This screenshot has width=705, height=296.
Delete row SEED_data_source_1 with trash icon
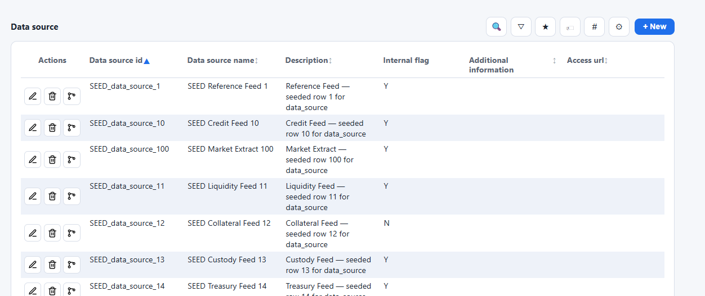(52, 97)
